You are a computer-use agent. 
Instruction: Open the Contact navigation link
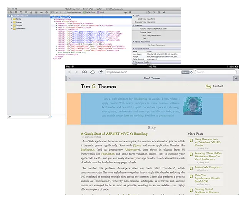tap(218, 86)
